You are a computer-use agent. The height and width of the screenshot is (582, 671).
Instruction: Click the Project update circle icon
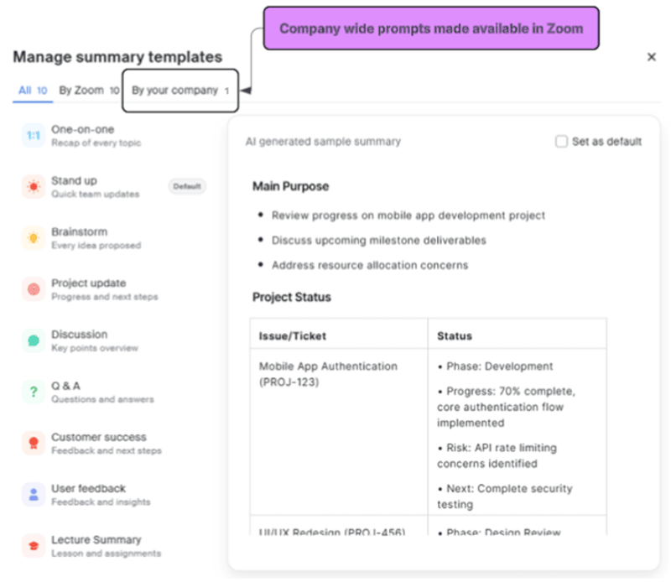pos(31,288)
